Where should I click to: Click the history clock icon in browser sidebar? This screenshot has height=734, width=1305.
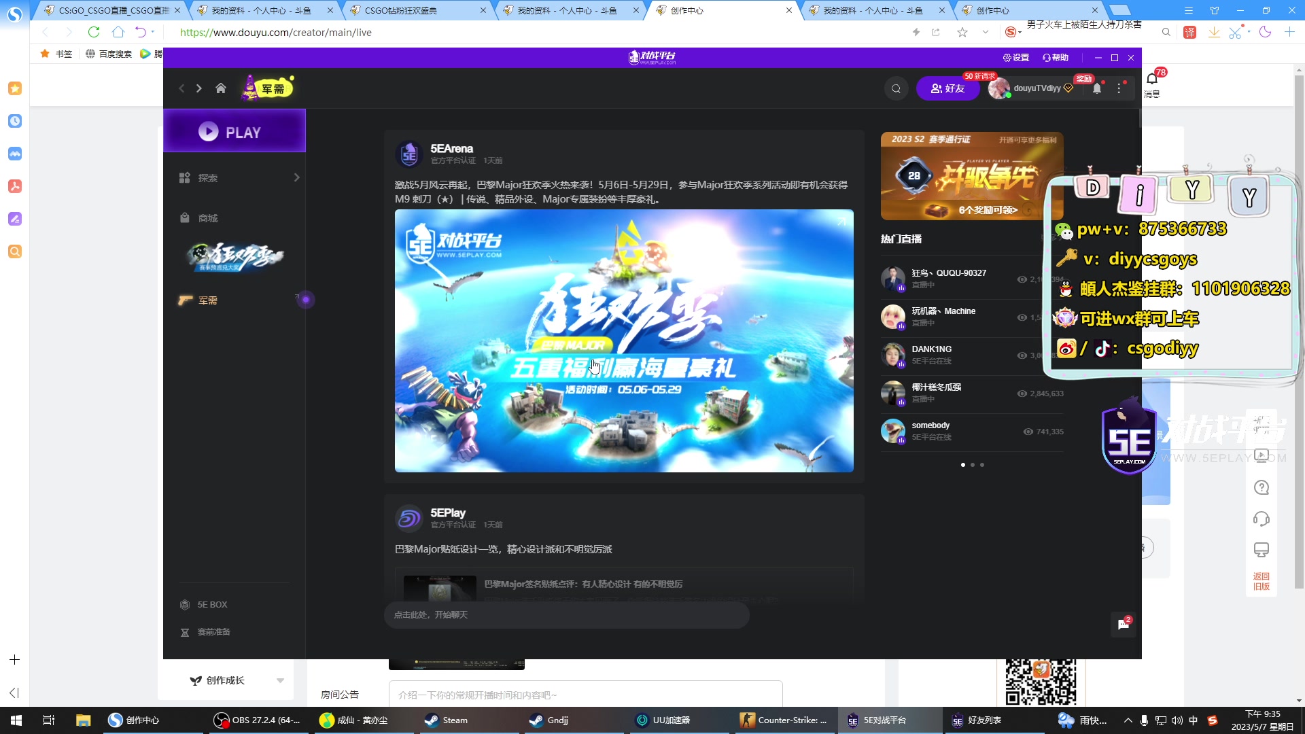coord(15,121)
